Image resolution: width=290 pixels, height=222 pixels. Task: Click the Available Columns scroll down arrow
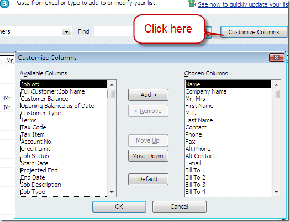pos(112,192)
